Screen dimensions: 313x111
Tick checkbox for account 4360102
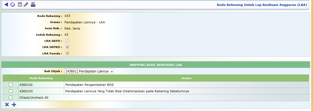(x=11, y=85)
